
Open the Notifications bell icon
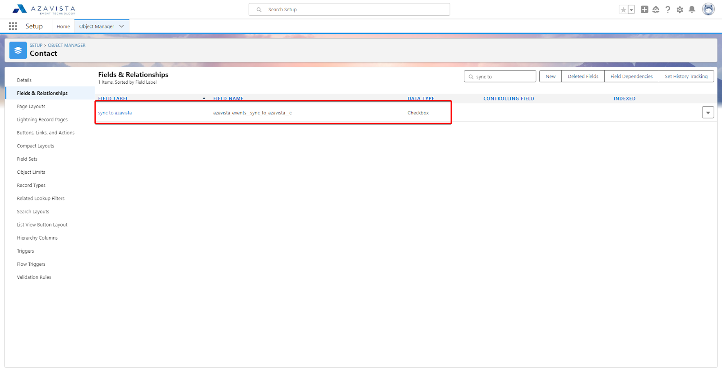click(692, 9)
